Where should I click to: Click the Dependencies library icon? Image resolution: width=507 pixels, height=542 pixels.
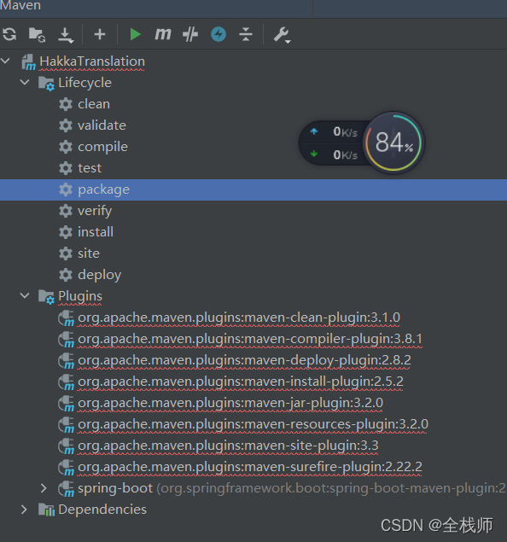46,510
